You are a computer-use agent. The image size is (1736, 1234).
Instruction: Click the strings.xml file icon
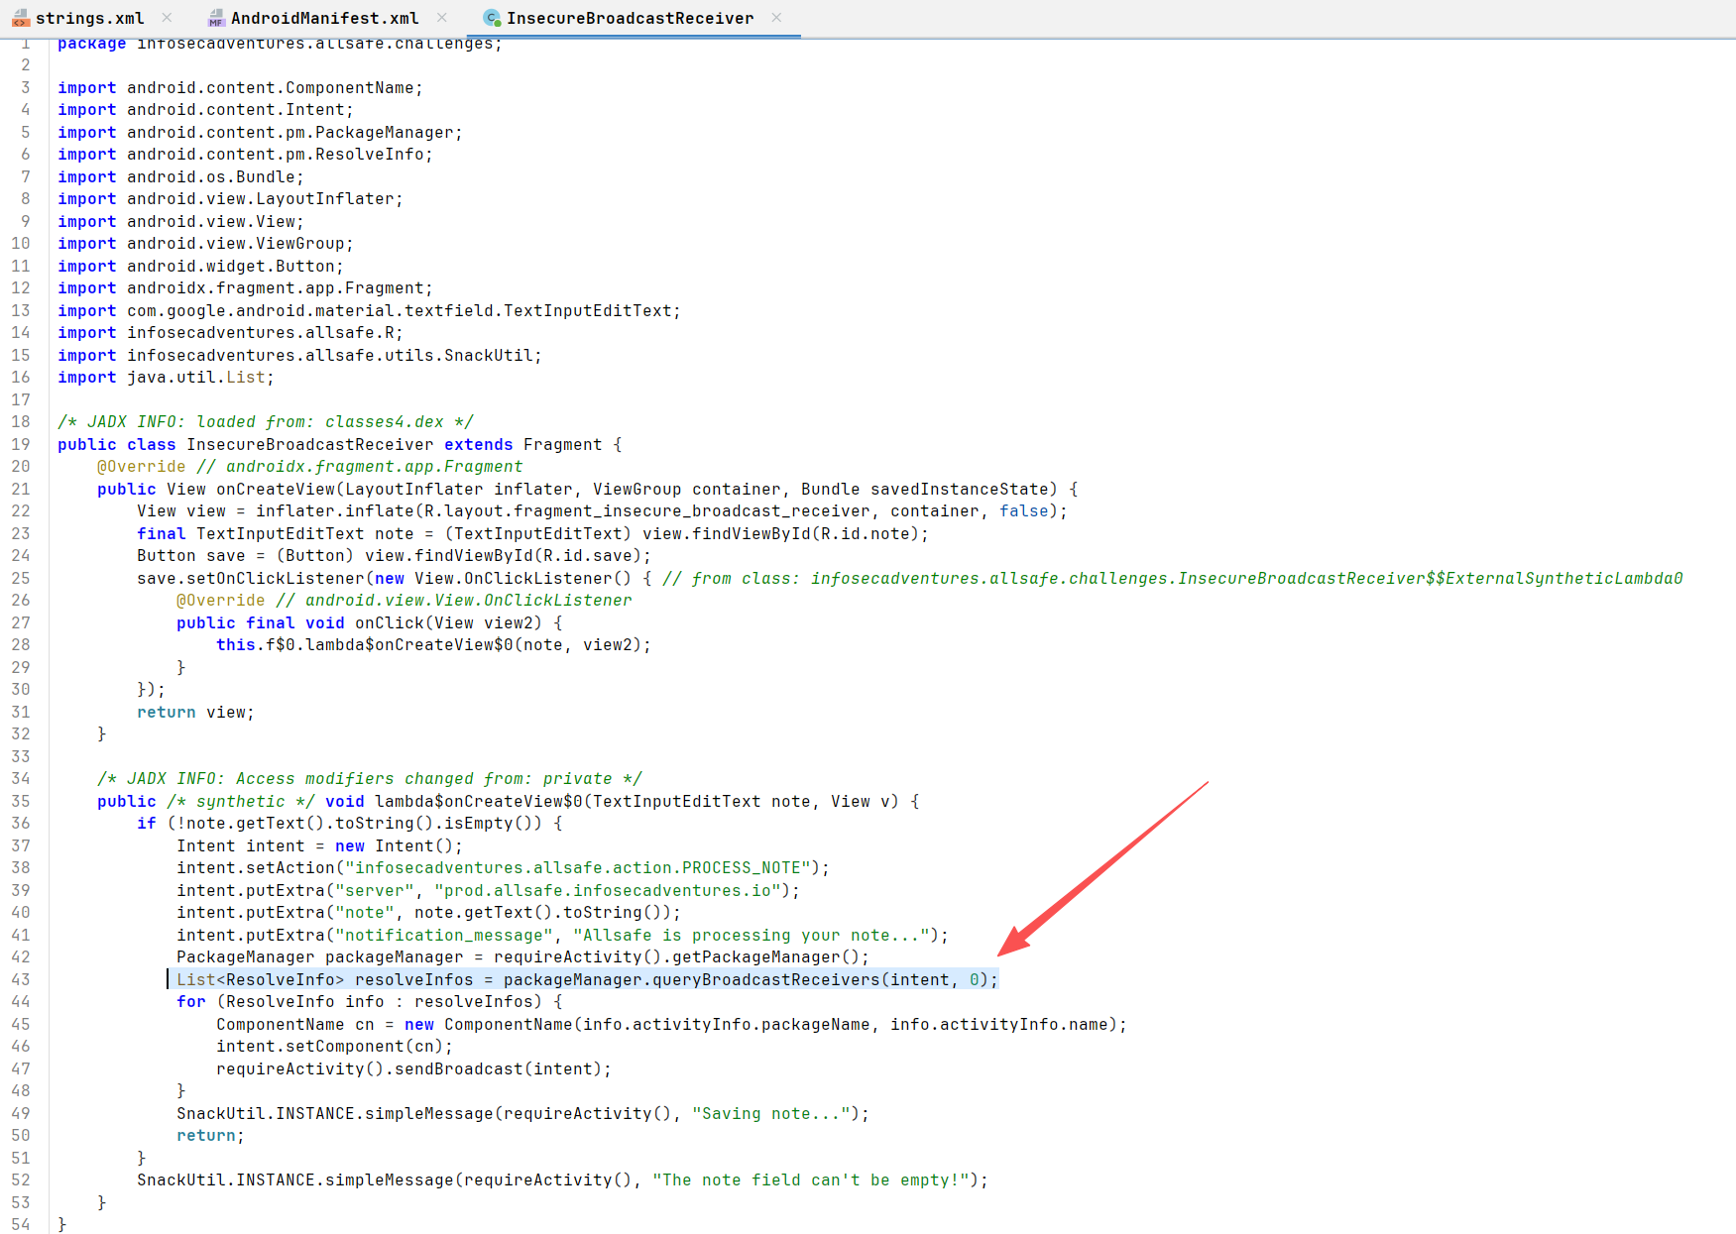tap(20, 18)
